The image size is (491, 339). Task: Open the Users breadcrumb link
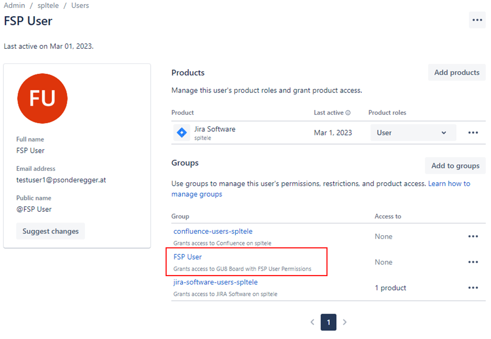click(80, 6)
